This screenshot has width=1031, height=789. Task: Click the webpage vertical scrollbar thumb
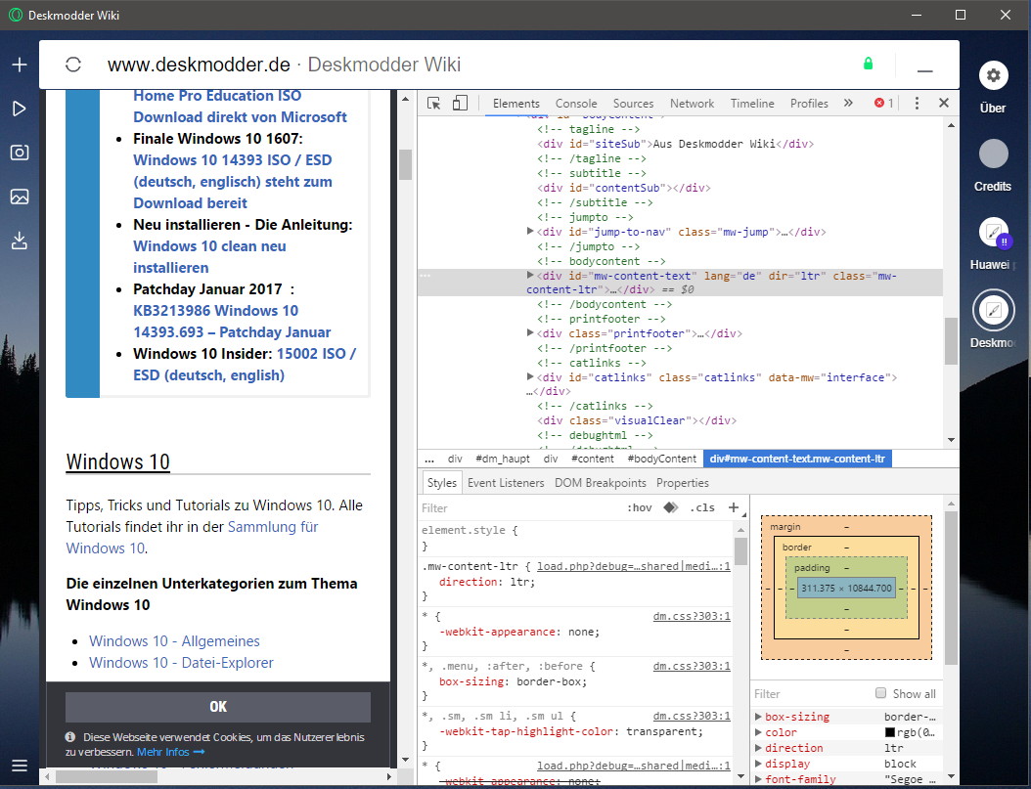pyautogui.click(x=405, y=164)
